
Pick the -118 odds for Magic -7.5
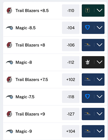pyautogui.click(x=71, y=97)
